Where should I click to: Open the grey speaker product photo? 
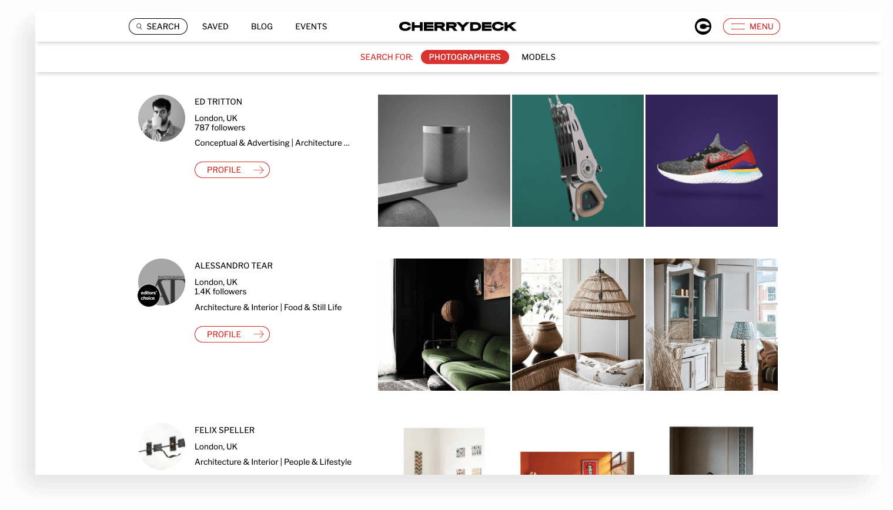(x=444, y=160)
